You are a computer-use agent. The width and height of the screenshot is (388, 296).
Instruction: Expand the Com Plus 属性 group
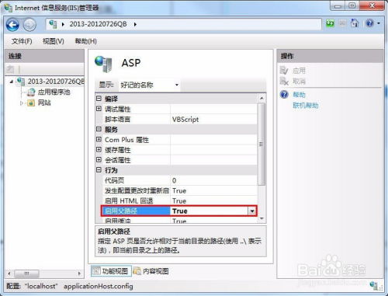tap(99, 139)
